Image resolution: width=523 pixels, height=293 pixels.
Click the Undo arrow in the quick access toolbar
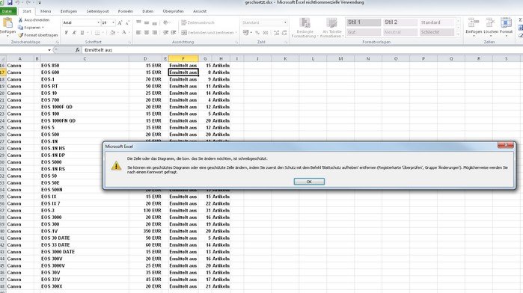coord(17,3)
